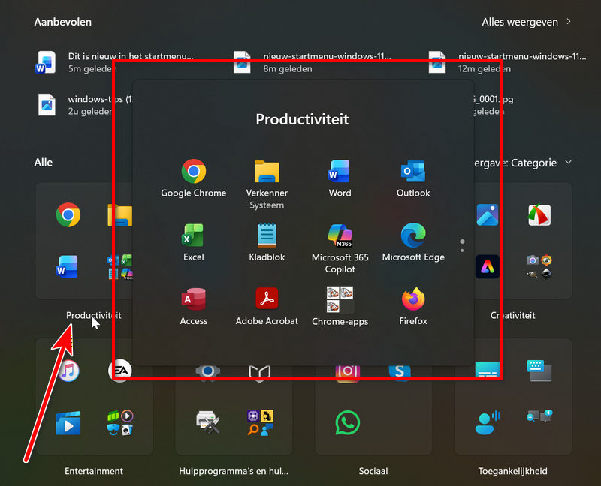Open the Chrome-apps folder

tap(340, 299)
